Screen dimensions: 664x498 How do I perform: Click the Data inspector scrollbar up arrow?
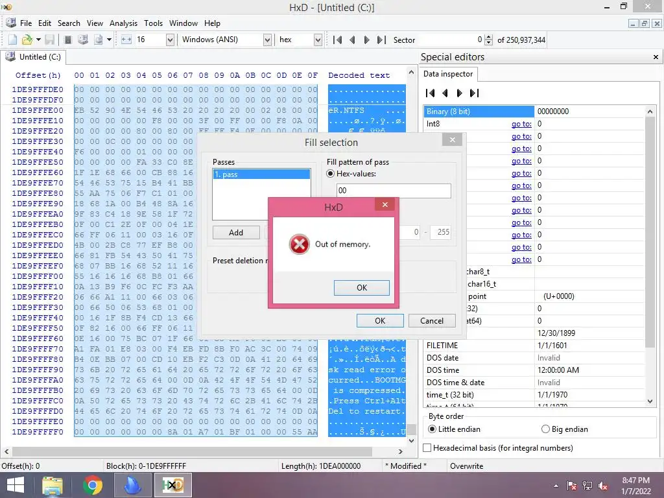coord(650,112)
